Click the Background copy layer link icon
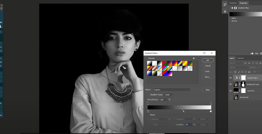The width and height of the screenshot is (262, 134). tap(240, 84)
